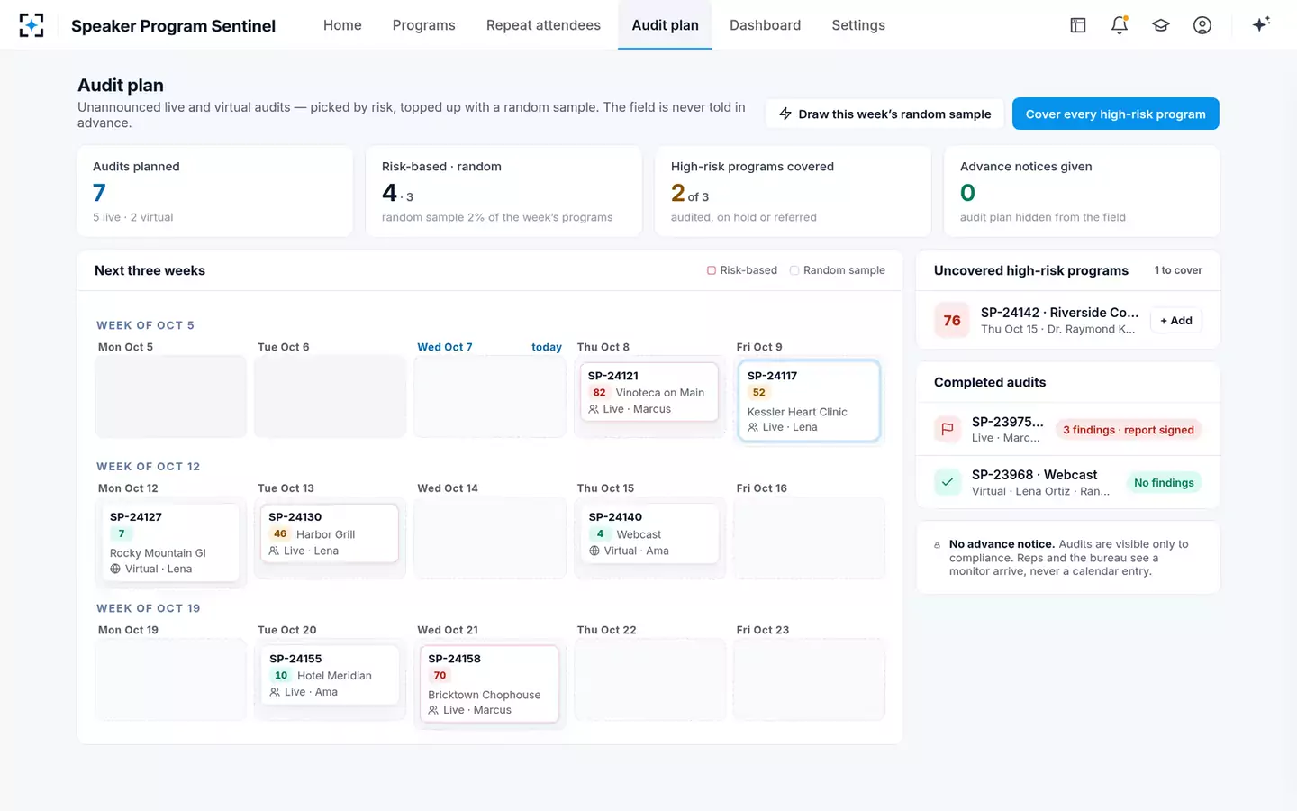Click the High-risk programs covered stat card
The height and width of the screenshot is (811, 1297).
tap(793, 191)
